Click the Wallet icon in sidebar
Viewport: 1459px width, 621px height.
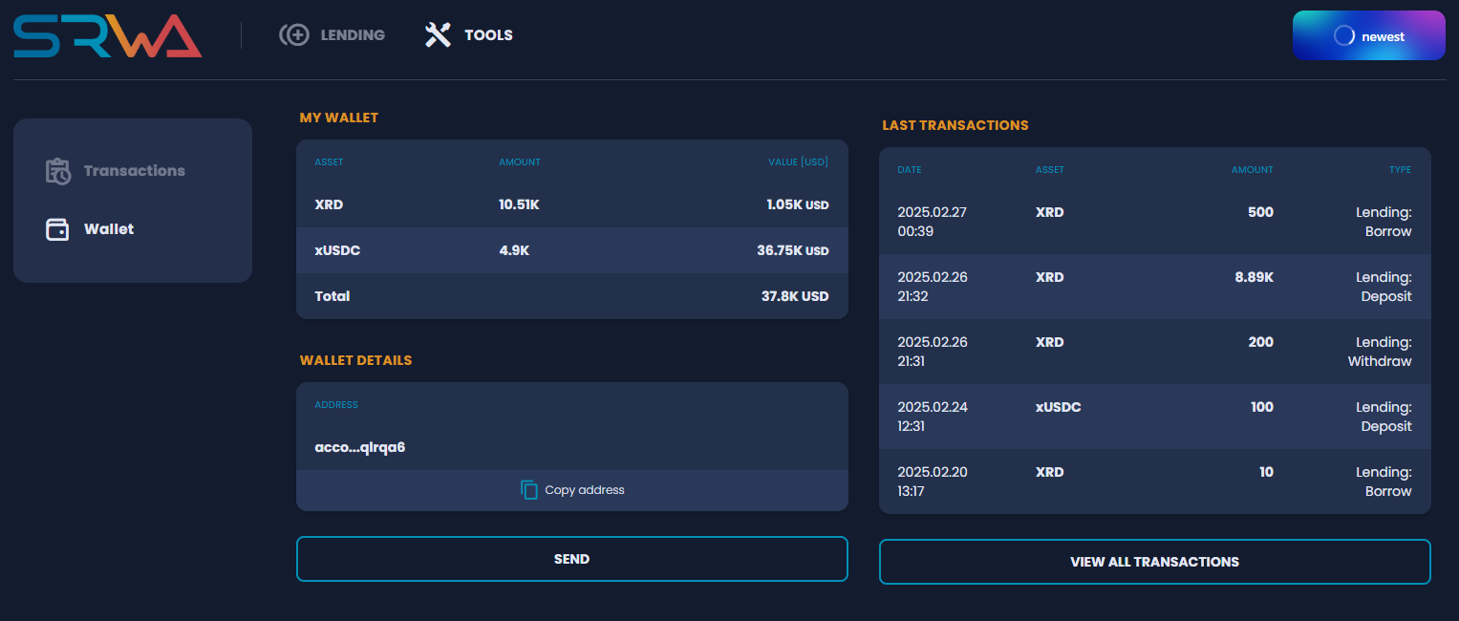[x=58, y=229]
